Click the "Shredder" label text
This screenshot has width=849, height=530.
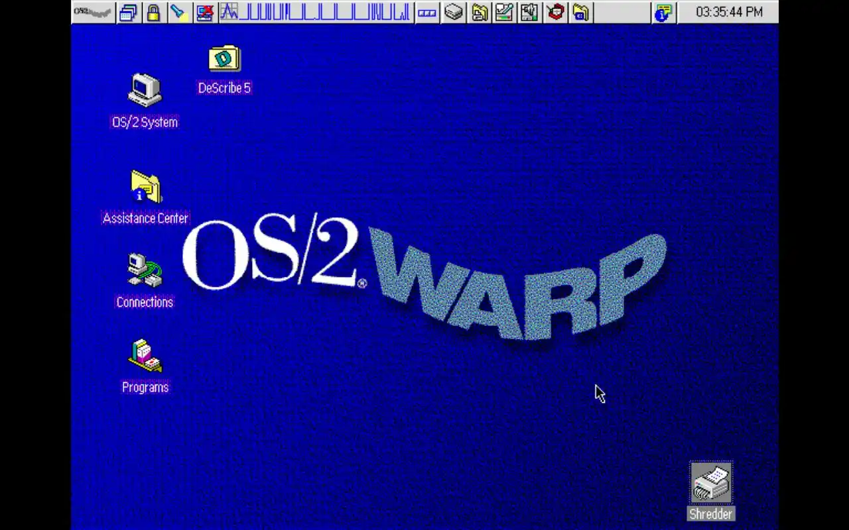point(711,514)
